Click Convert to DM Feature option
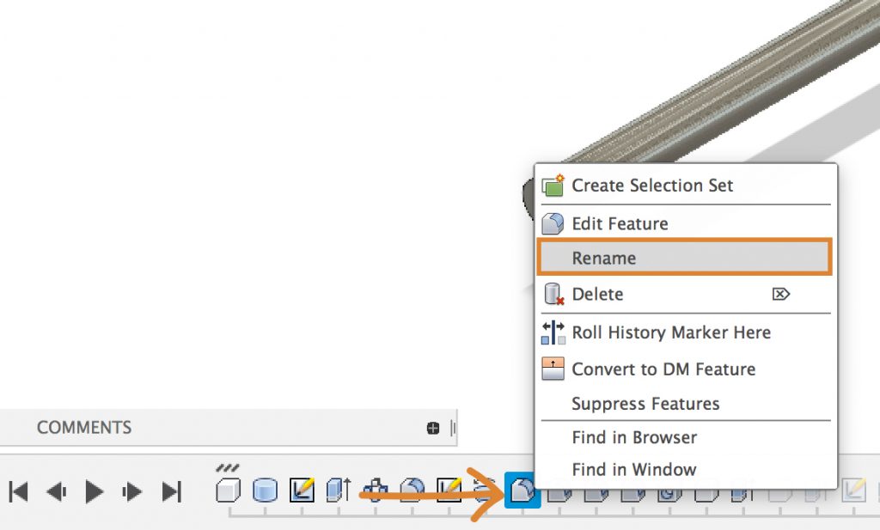This screenshot has width=880, height=530. tap(663, 369)
